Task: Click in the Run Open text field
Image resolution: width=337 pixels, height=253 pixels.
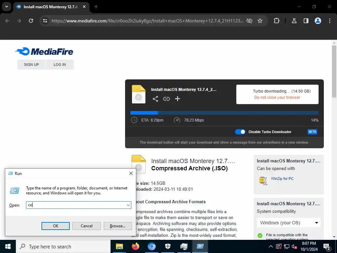Action: (76, 205)
